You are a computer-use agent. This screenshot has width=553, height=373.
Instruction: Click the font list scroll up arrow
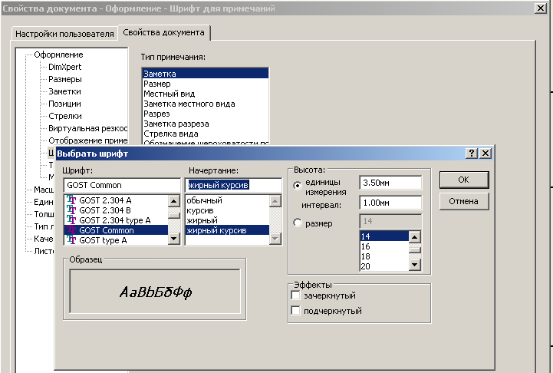pos(173,201)
